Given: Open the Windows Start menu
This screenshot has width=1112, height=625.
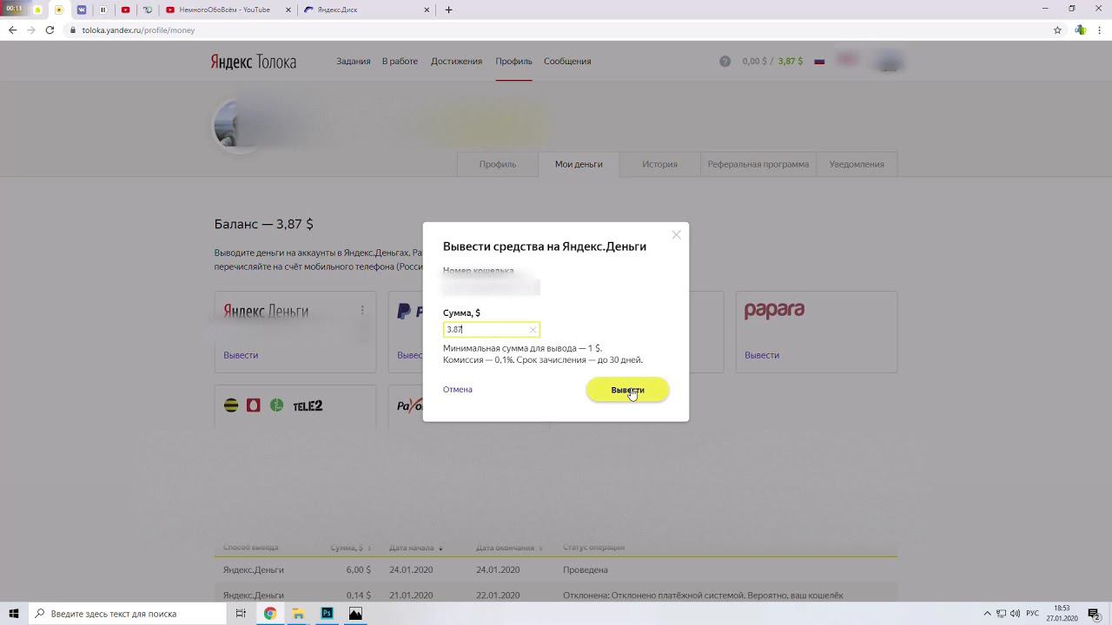Looking at the screenshot, I should [14, 614].
